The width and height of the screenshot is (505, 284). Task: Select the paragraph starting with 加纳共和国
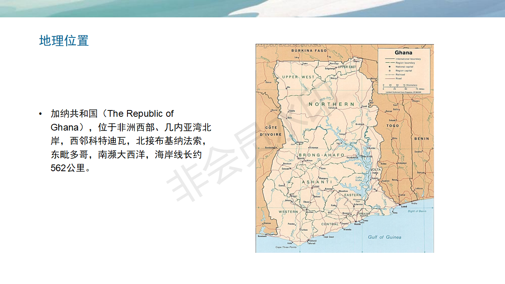tap(131, 141)
